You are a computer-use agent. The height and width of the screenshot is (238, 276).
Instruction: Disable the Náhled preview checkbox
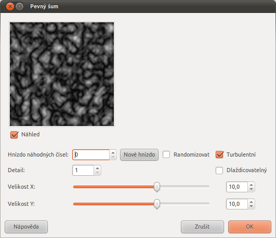[14, 135]
